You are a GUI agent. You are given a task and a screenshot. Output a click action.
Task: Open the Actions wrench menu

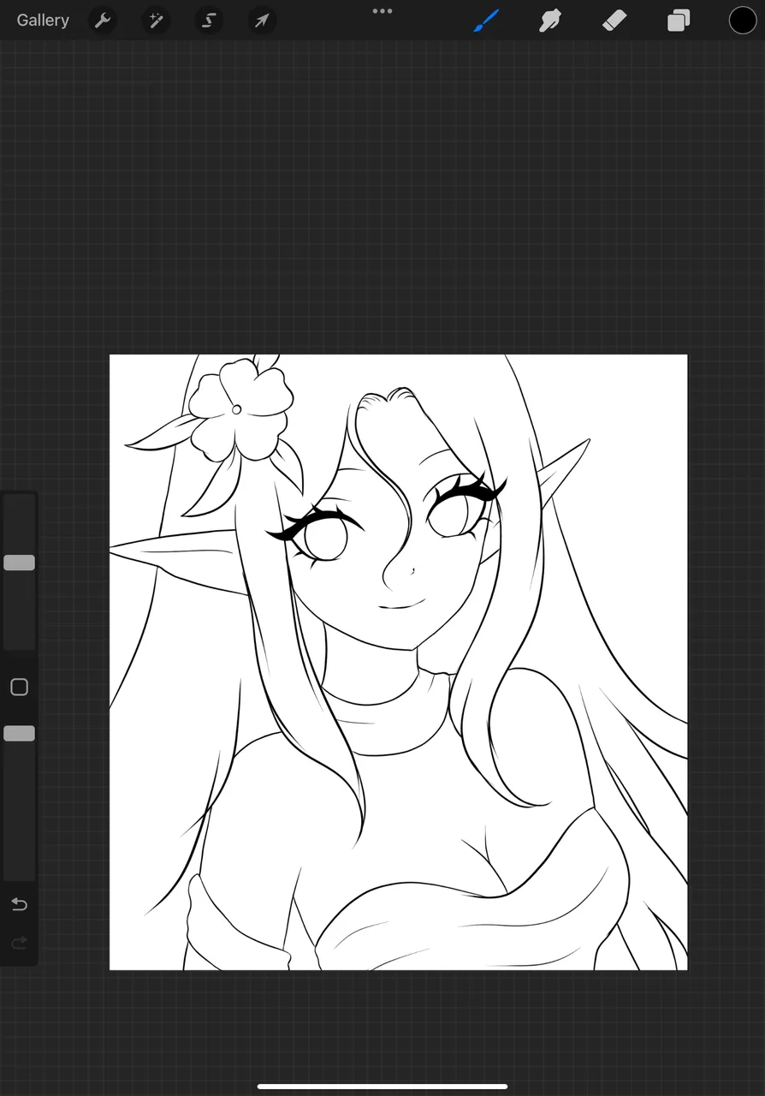(x=103, y=20)
